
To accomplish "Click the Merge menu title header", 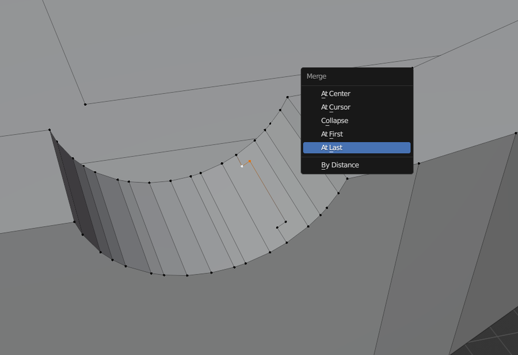I will coord(317,77).
